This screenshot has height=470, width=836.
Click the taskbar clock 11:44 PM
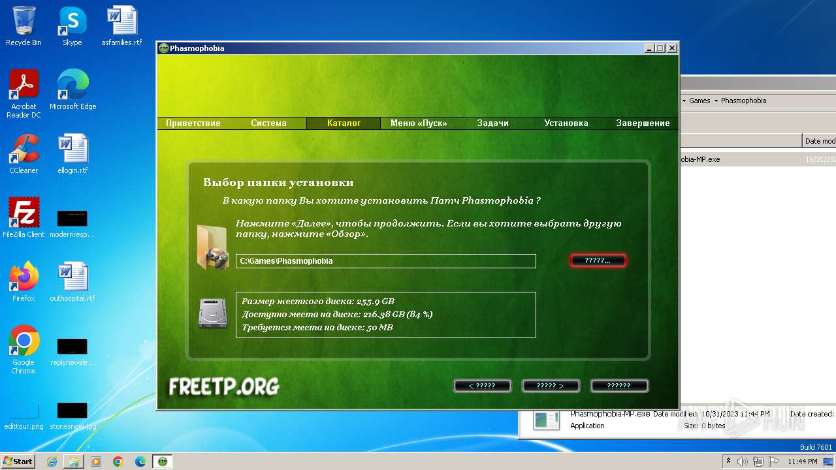coord(802,462)
